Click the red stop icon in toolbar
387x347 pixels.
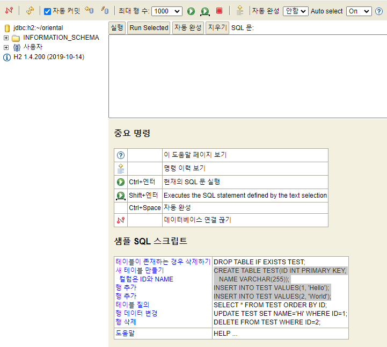pyautogui.click(x=219, y=11)
